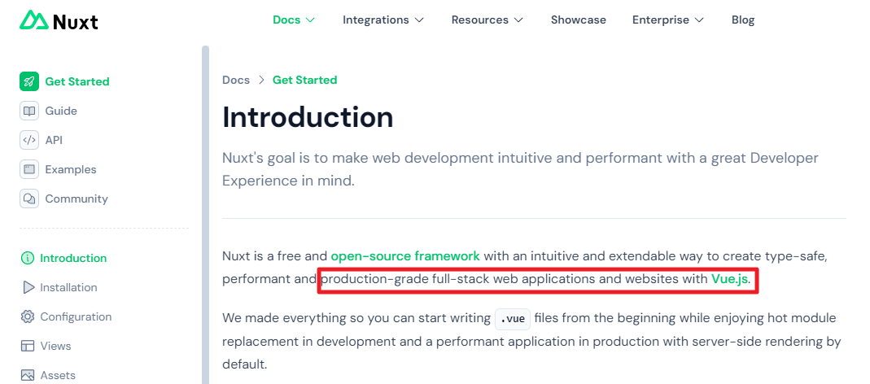
Task: Go to the Views page
Action: 55,347
